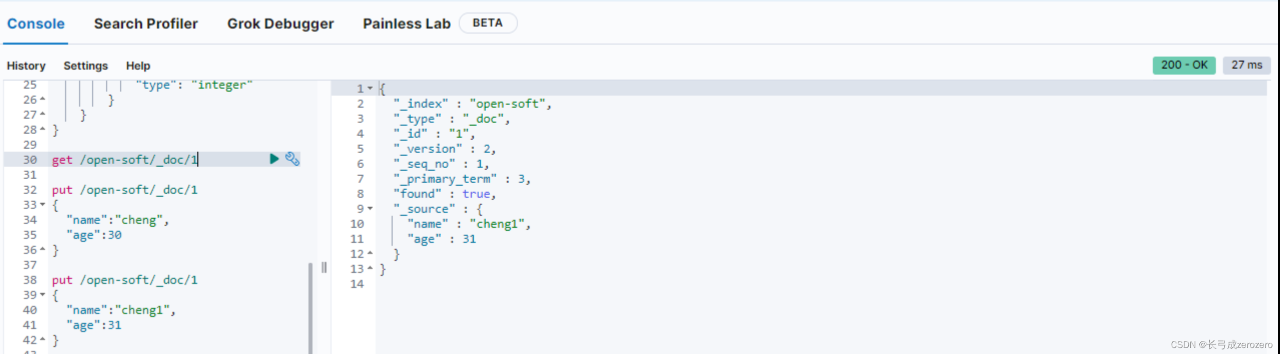The height and width of the screenshot is (354, 1280).
Task: Open the Painless Lab tab
Action: (x=407, y=24)
